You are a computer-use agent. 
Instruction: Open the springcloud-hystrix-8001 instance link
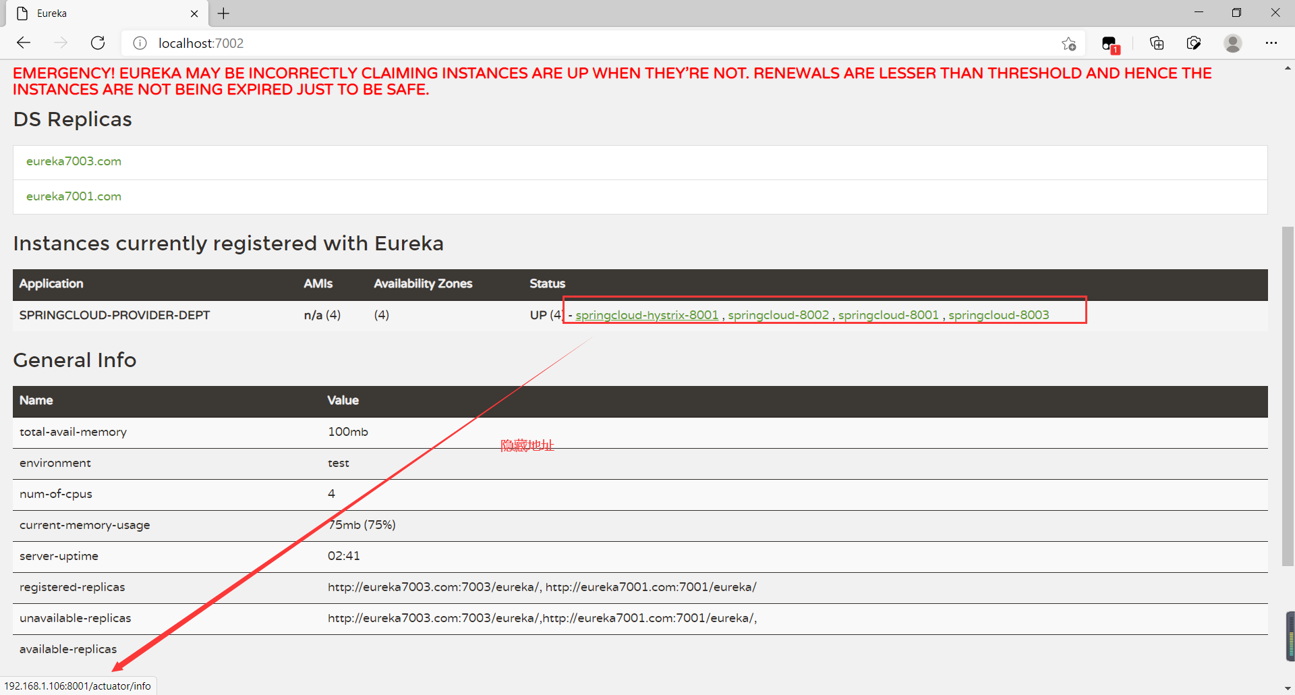pos(647,315)
